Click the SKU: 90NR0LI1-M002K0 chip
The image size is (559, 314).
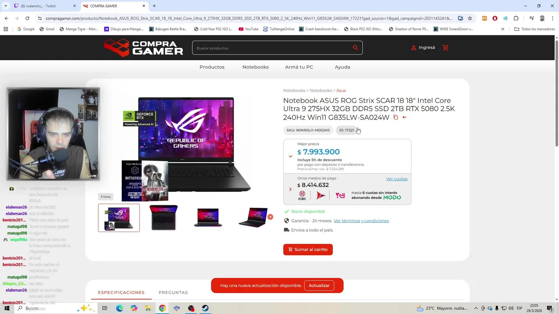point(308,130)
